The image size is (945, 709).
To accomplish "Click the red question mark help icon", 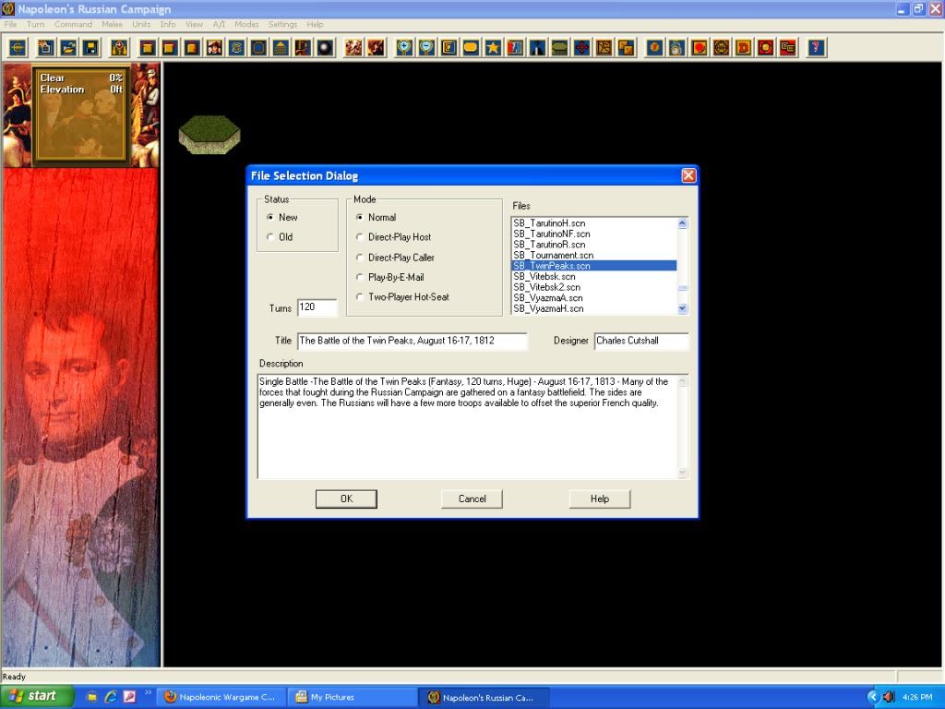I will (x=816, y=48).
